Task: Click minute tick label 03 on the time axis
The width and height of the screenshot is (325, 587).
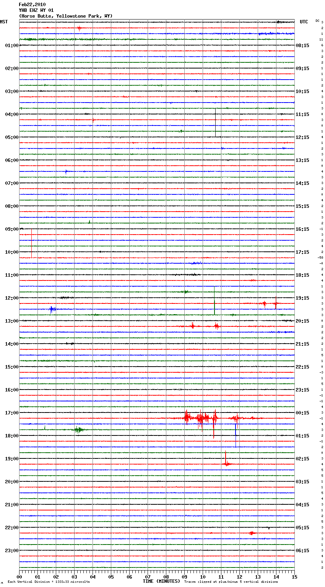Action: click(x=74, y=577)
